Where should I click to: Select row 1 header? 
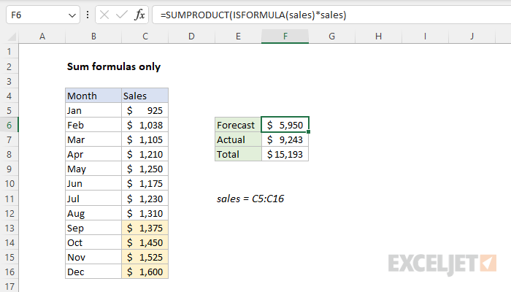[9, 52]
